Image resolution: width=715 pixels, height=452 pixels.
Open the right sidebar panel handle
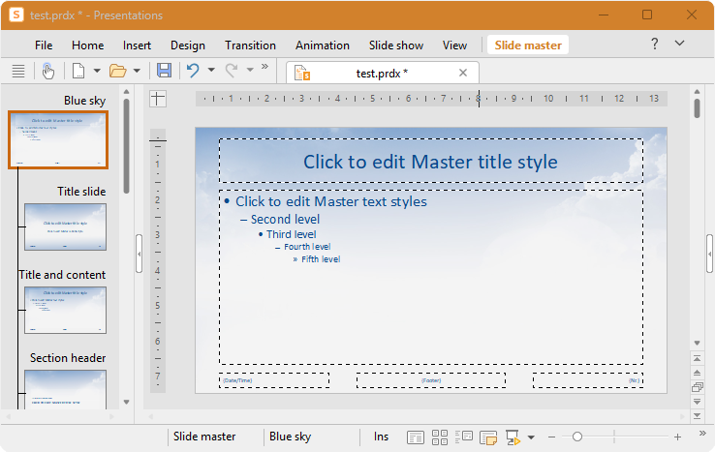[709, 254]
